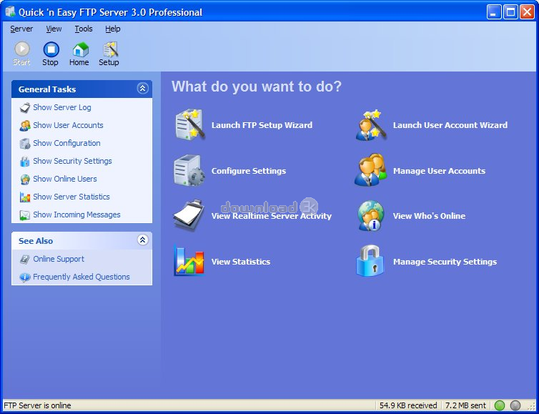Screen dimensions: 539x414
Task: Click the icon beside Online Support
Action: pos(25,260)
